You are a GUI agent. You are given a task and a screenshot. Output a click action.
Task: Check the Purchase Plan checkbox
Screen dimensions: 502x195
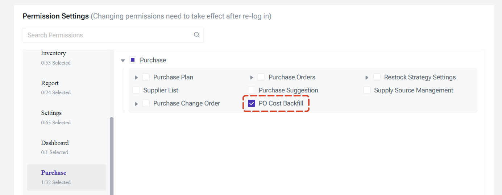(x=146, y=77)
